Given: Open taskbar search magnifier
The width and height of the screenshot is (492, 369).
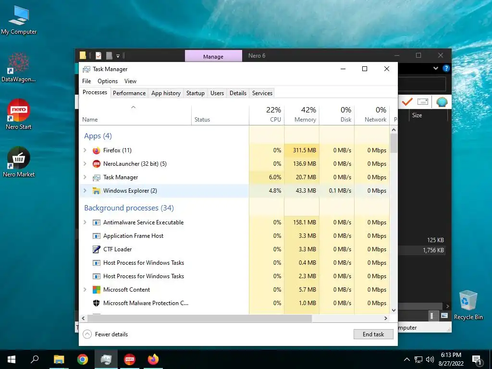Looking at the screenshot, I should (35, 359).
